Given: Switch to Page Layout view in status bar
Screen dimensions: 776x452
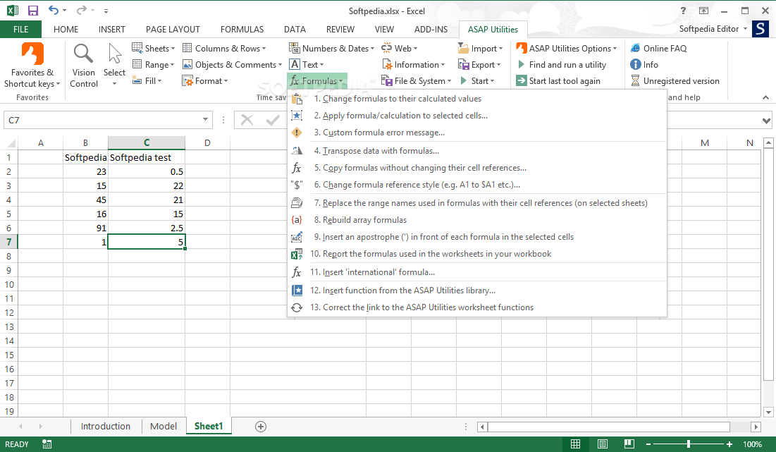Looking at the screenshot, I should 603,444.
